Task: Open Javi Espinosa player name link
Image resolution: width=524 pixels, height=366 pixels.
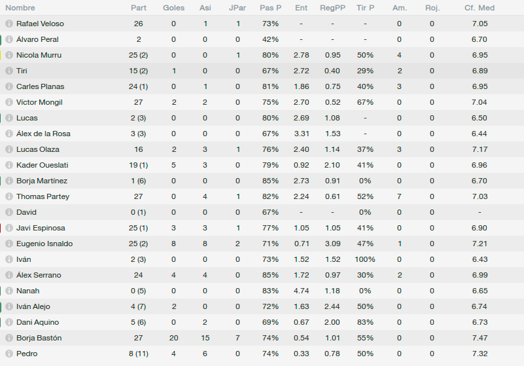Action: 41,228
